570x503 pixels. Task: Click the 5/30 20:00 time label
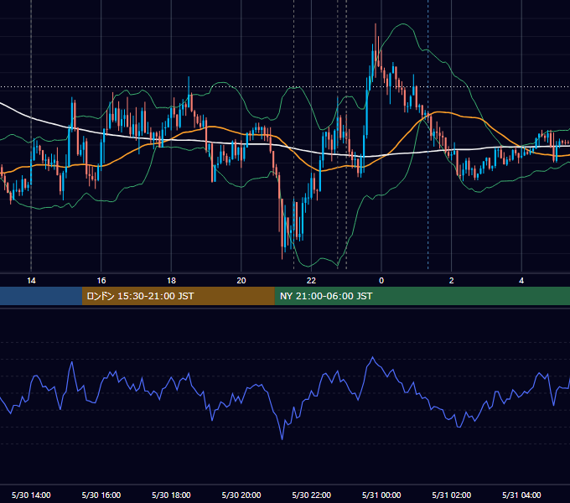coord(241,495)
